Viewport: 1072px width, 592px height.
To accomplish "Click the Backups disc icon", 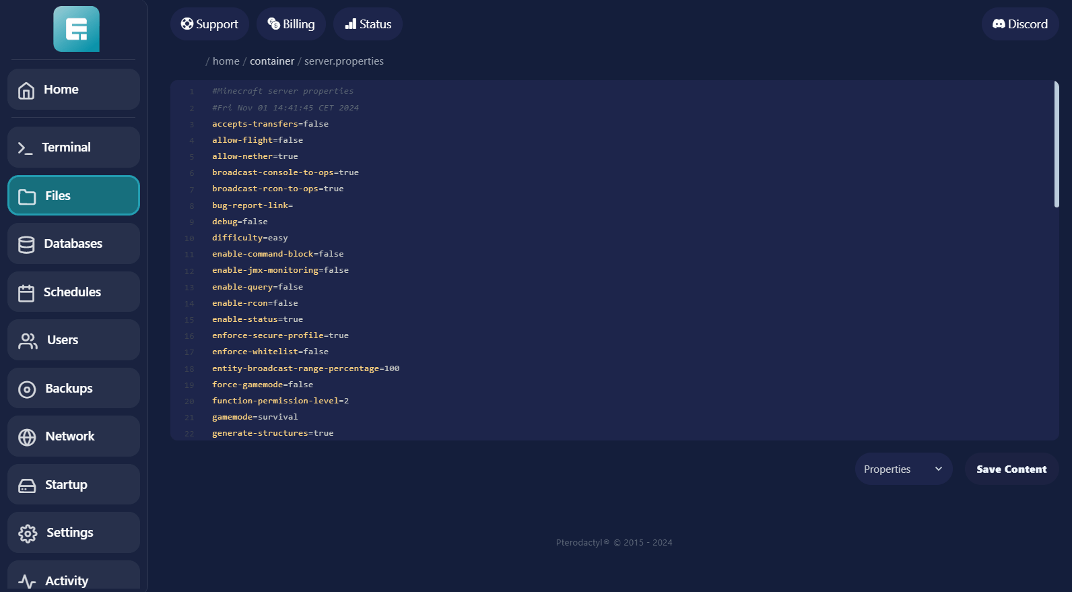I will coord(27,389).
